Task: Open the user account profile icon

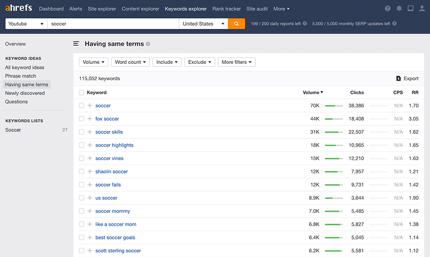Action: coord(422,9)
